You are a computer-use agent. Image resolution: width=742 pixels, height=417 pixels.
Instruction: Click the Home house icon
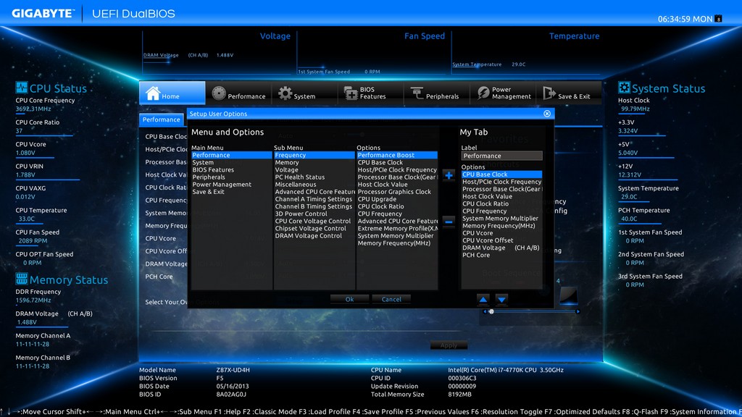[153, 93]
